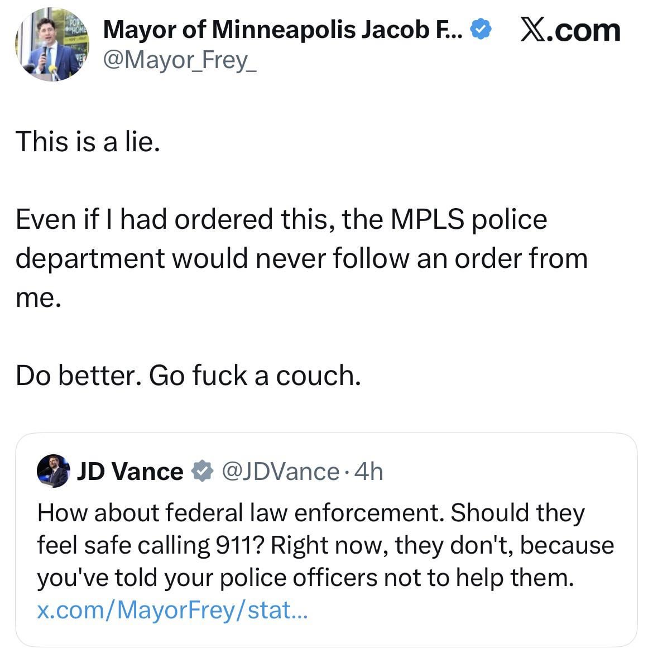Click the "4h" timestamp on quoted tweet
This screenshot has width=653, height=663.
369,472
